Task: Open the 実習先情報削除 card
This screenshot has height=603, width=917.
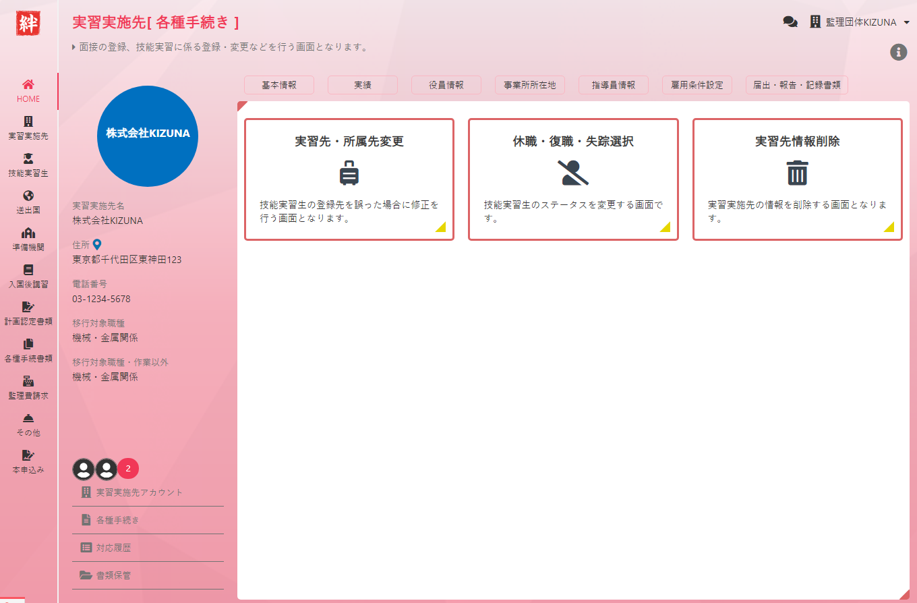Action: [797, 179]
